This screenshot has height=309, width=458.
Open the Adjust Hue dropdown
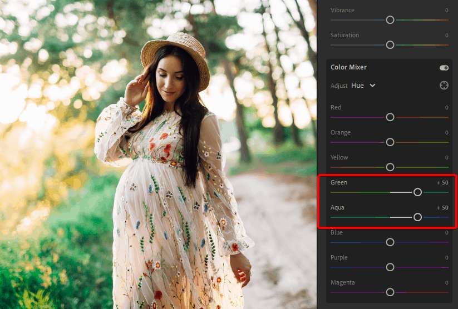[363, 86]
